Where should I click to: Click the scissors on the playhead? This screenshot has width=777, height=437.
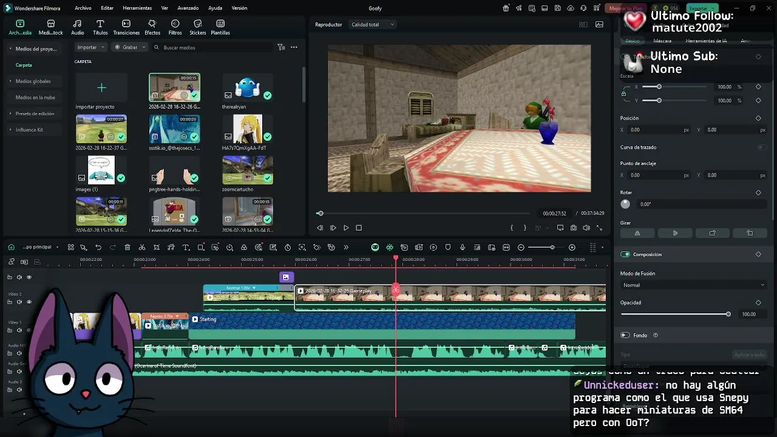coord(396,290)
